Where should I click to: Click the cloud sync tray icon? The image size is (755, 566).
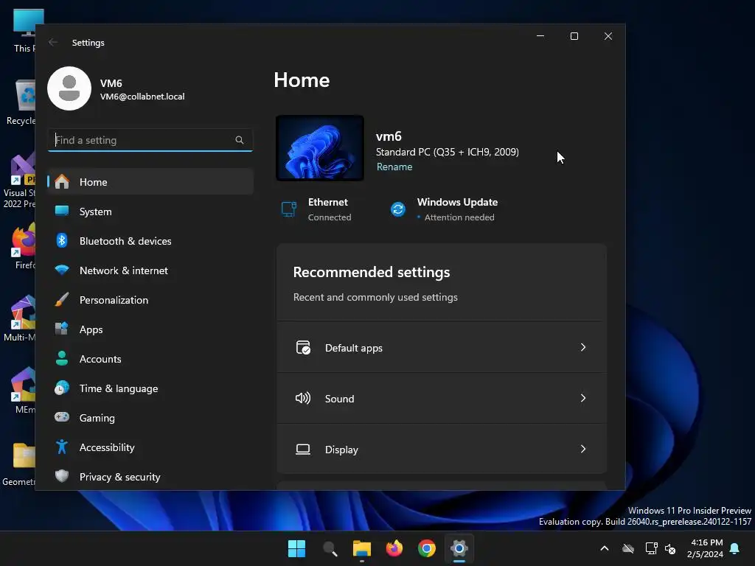coord(628,548)
